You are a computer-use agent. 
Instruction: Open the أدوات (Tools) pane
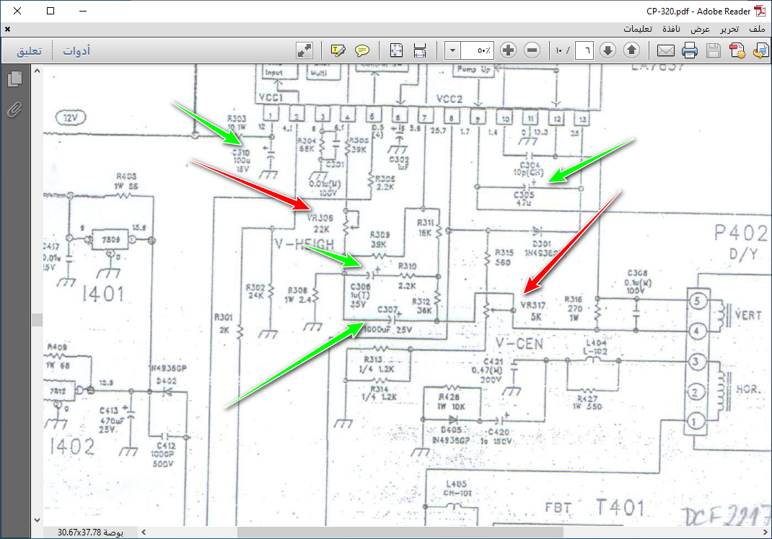(x=76, y=51)
